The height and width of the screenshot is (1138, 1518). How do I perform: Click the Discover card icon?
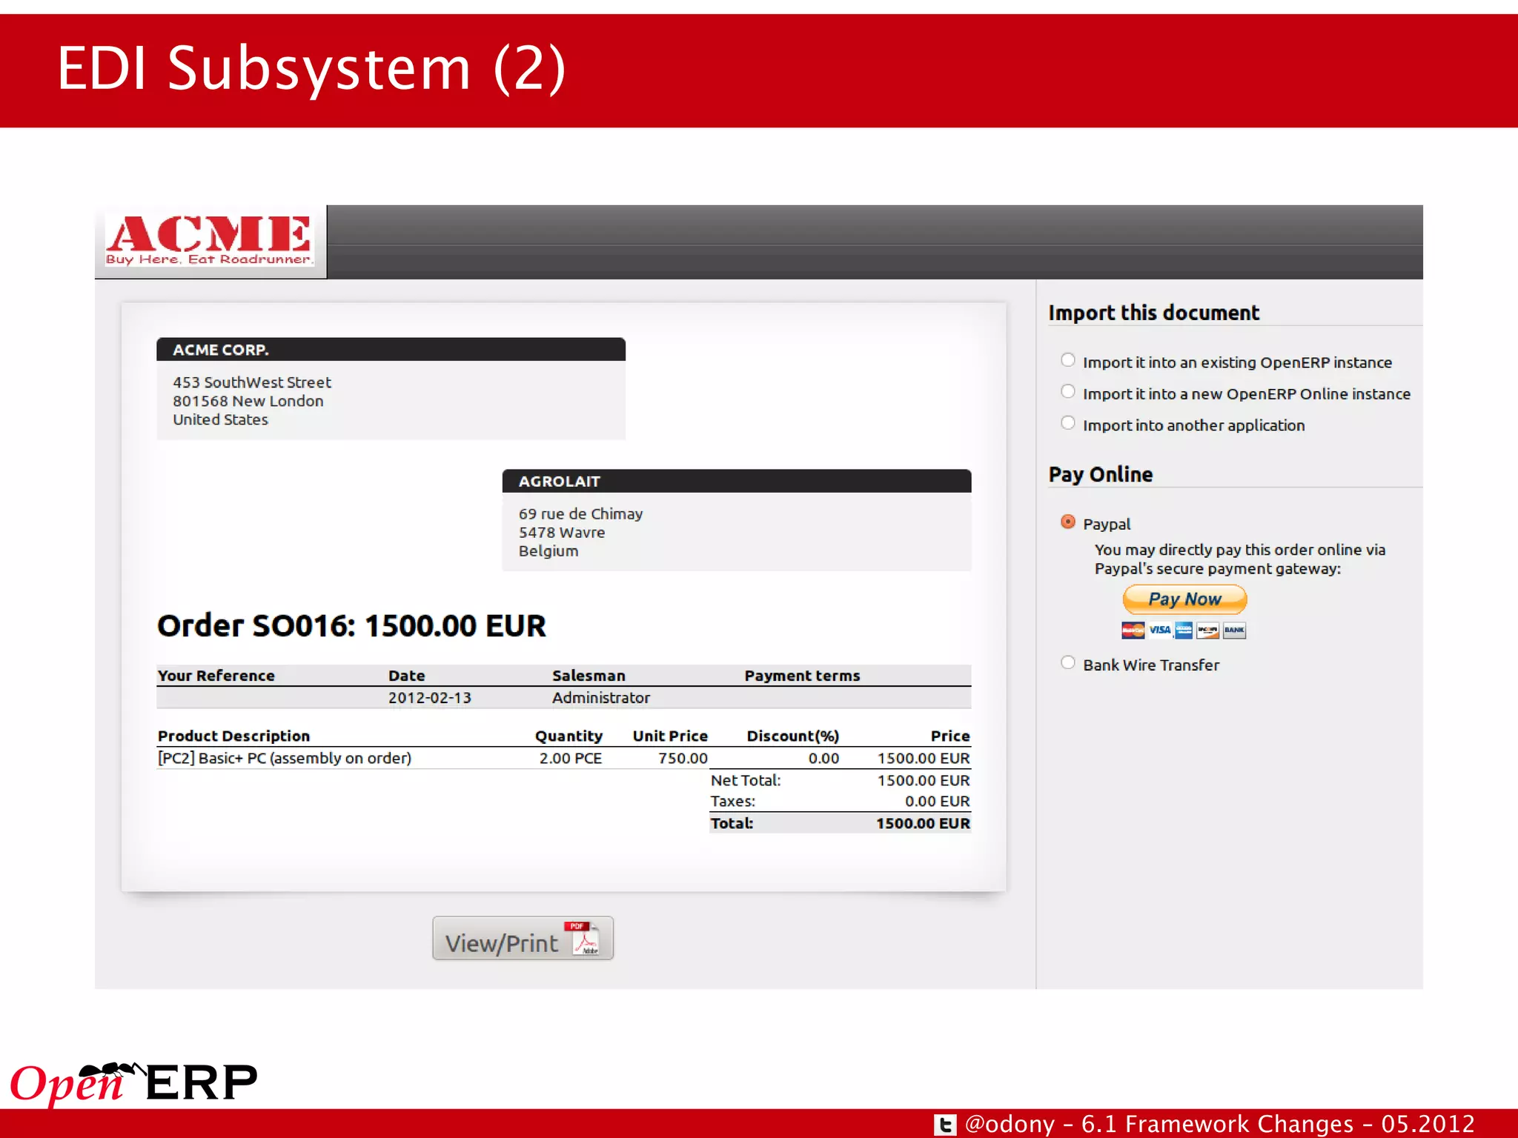[1208, 630]
